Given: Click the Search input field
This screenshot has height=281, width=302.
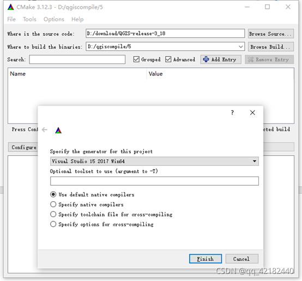Looking at the screenshot, I should tap(77, 60).
